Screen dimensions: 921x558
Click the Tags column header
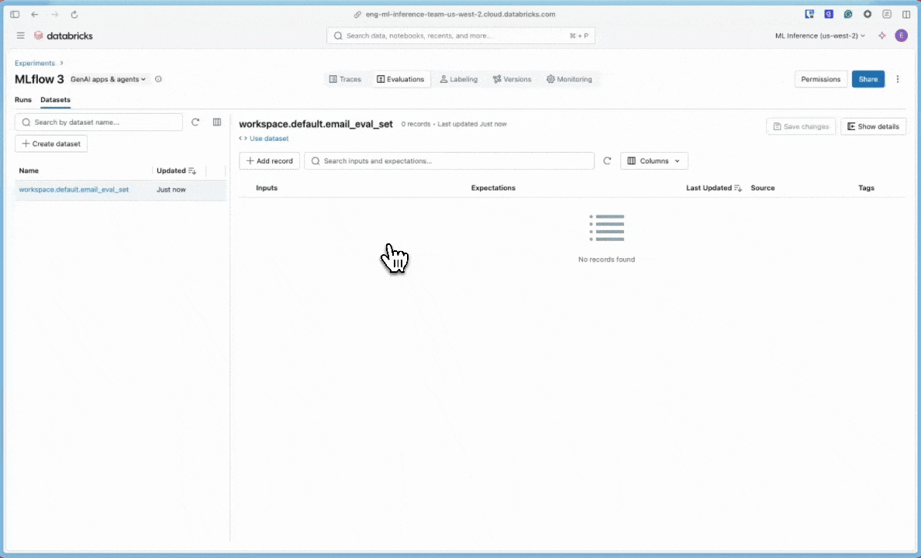(x=867, y=188)
